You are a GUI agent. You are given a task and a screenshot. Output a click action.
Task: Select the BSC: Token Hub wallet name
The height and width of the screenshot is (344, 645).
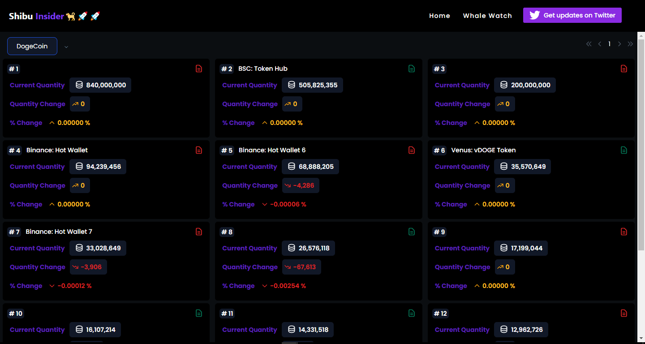pos(263,69)
